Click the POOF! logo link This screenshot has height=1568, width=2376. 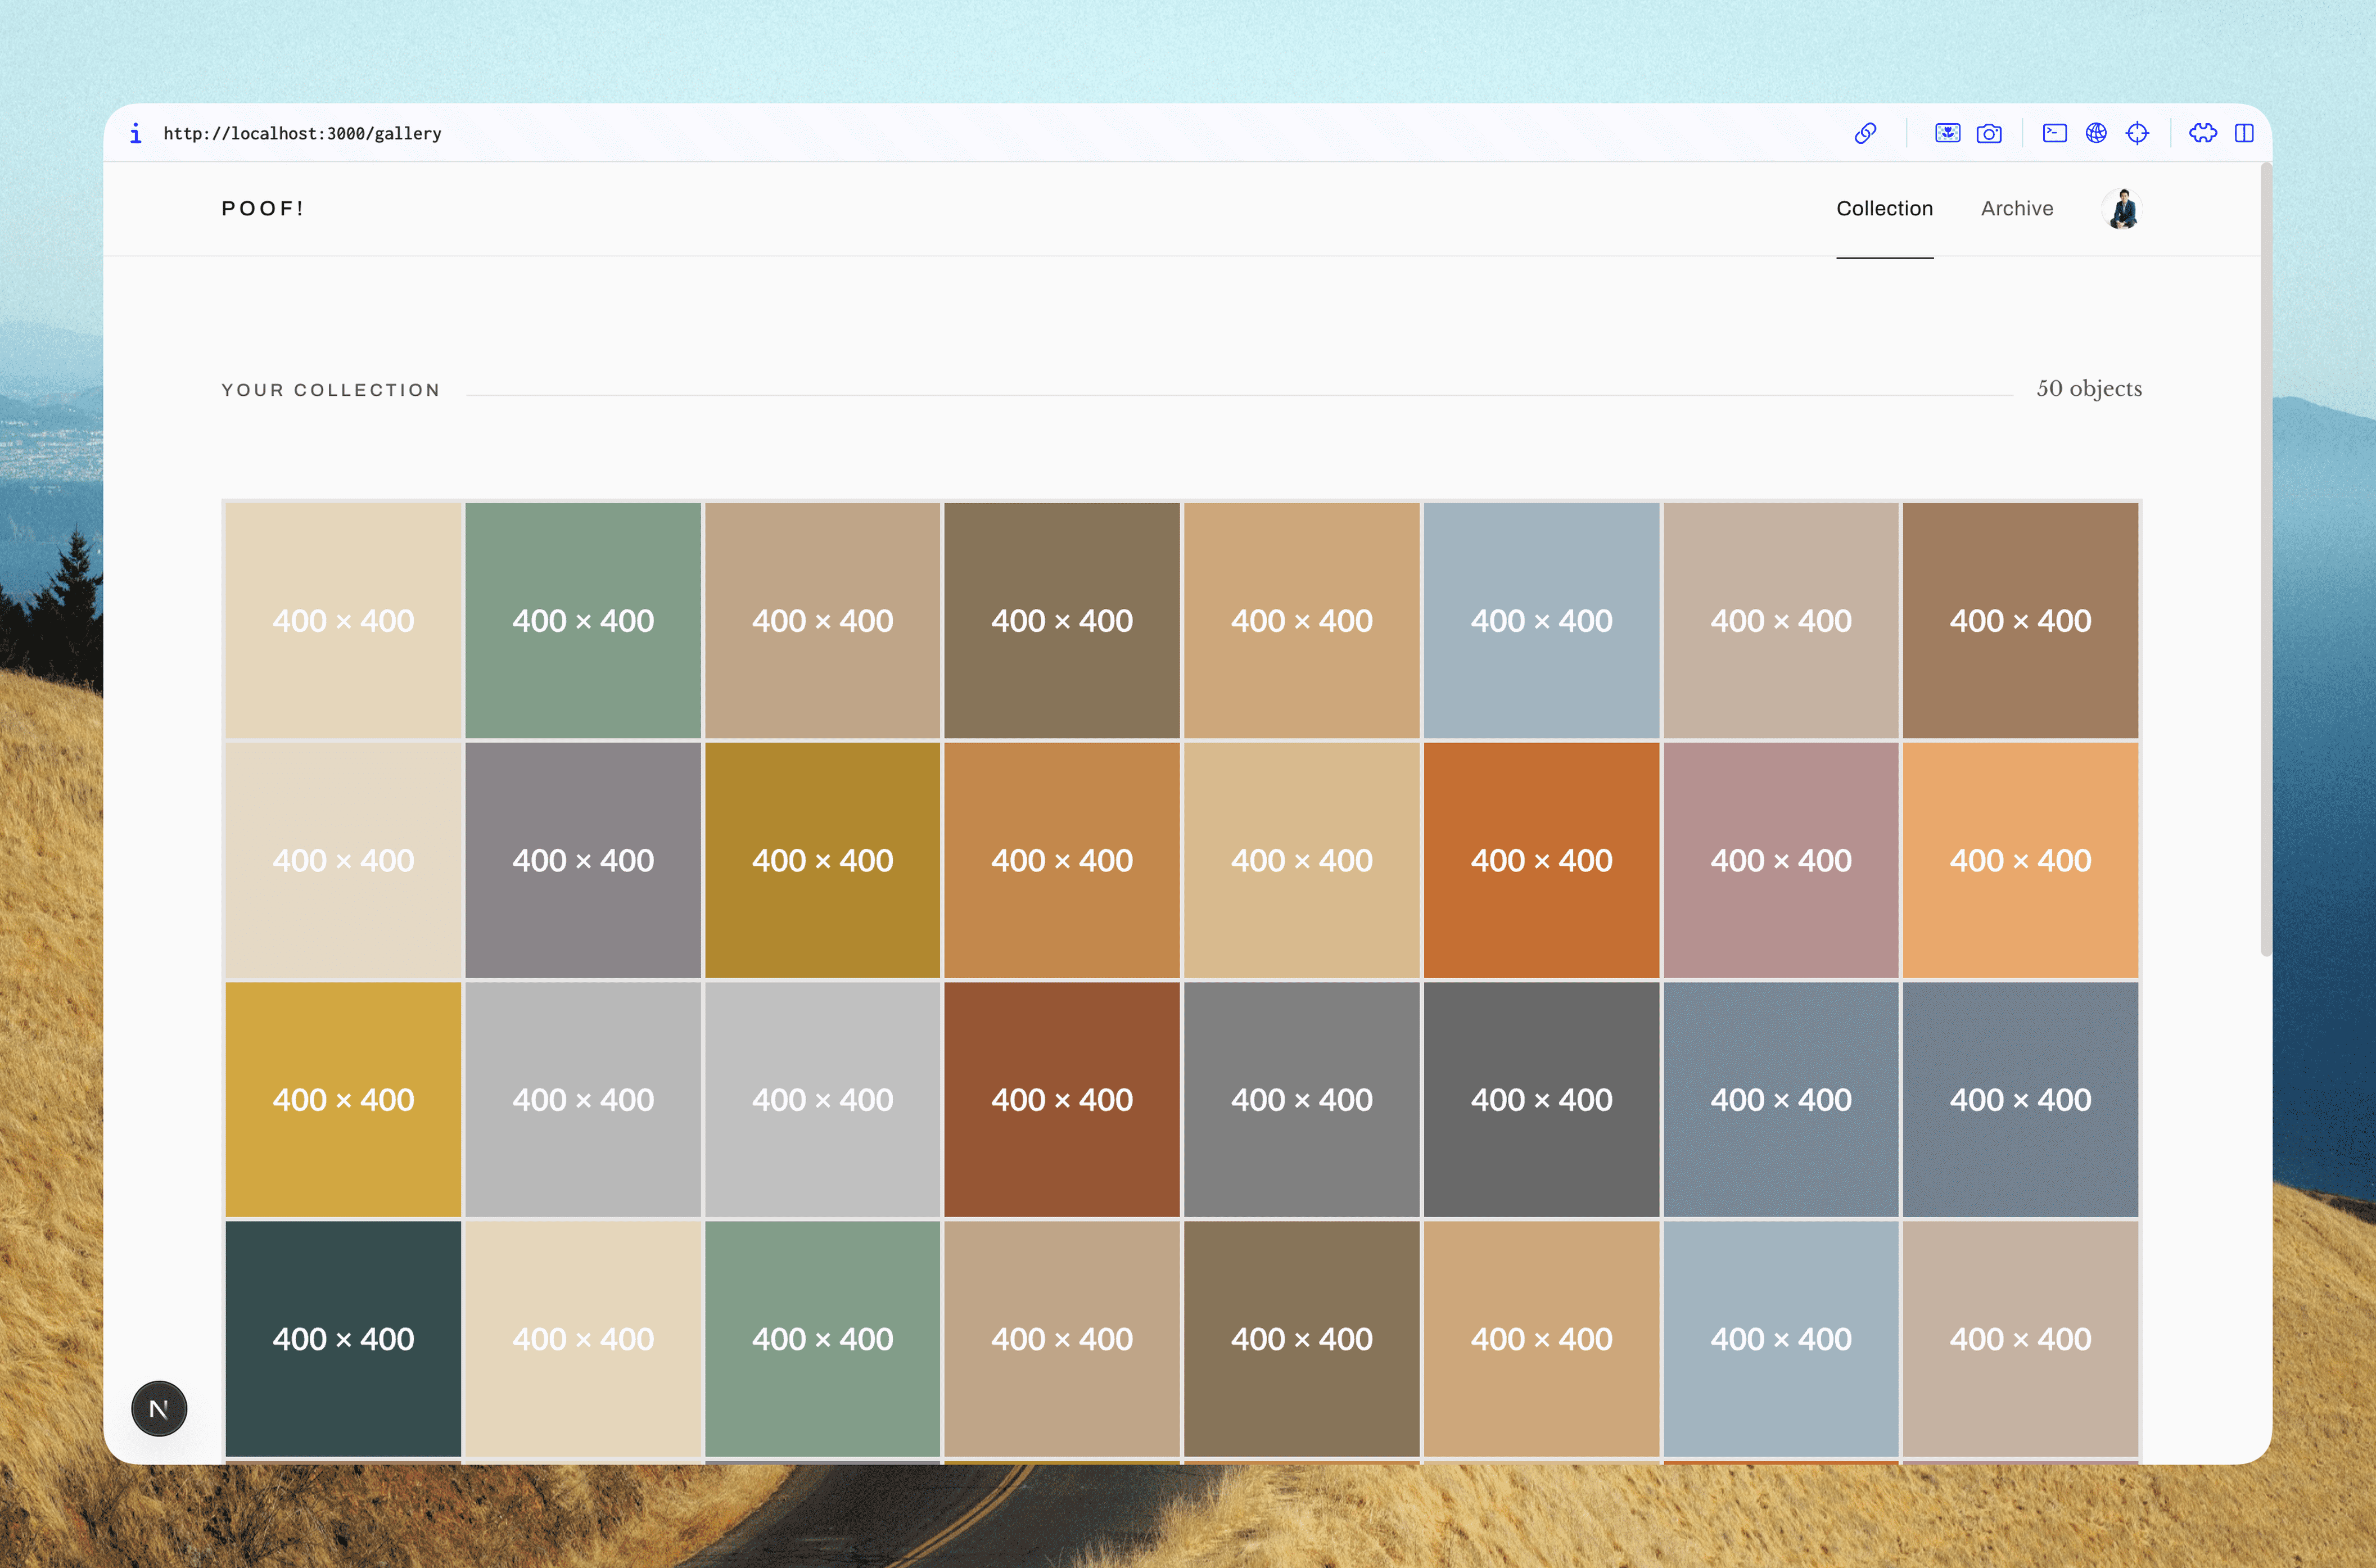[x=263, y=209]
